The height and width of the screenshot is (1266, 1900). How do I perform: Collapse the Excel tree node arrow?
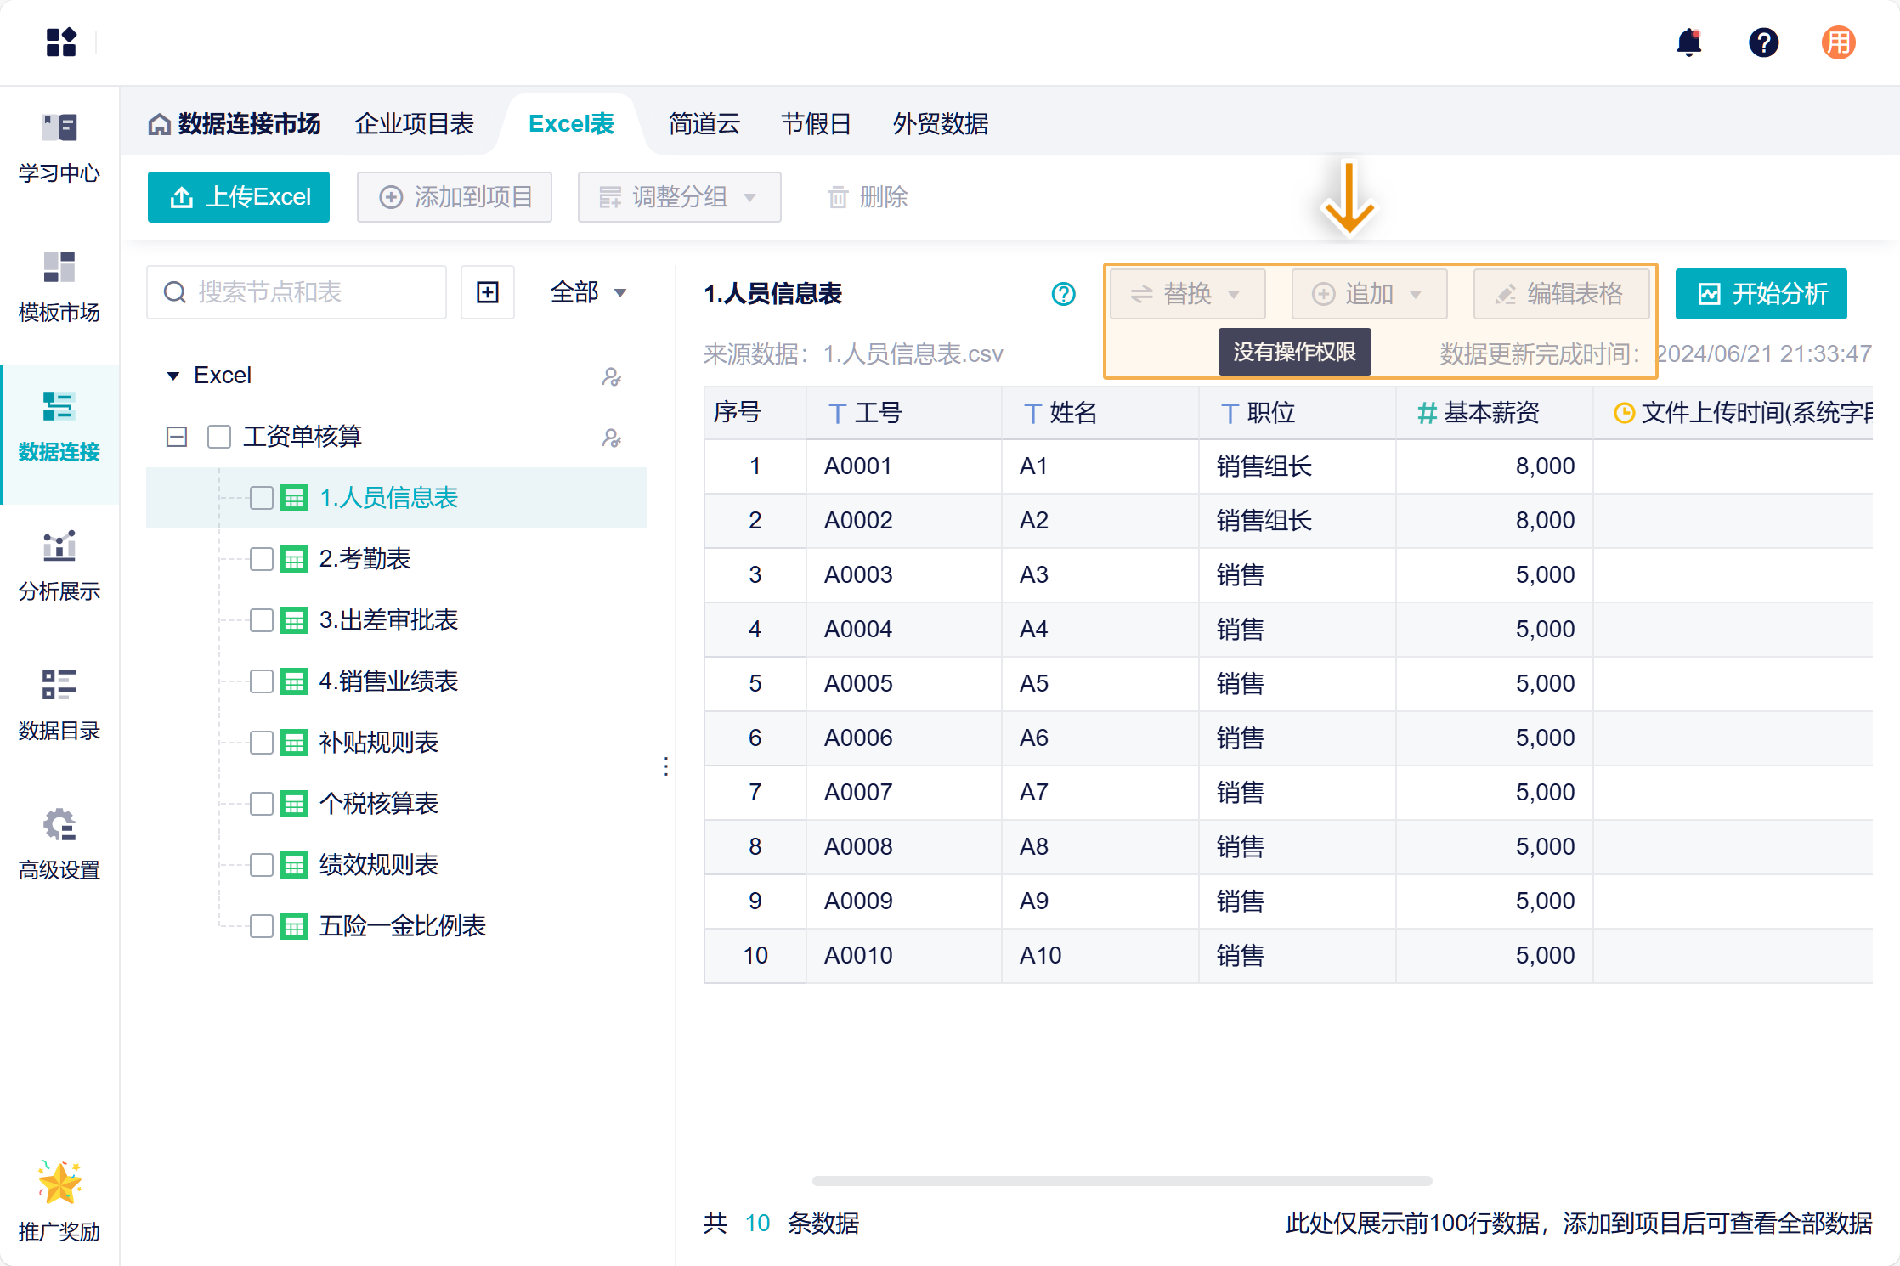173,376
